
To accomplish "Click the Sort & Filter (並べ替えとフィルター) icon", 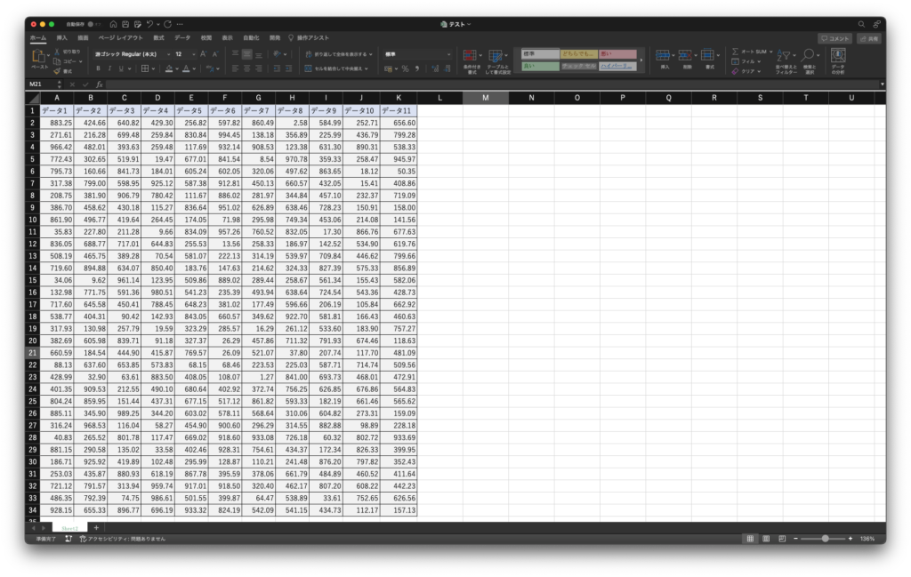I will [x=782, y=56].
